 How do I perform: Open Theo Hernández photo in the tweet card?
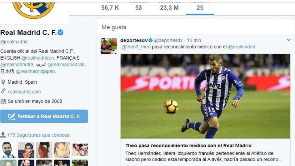tap(205, 96)
